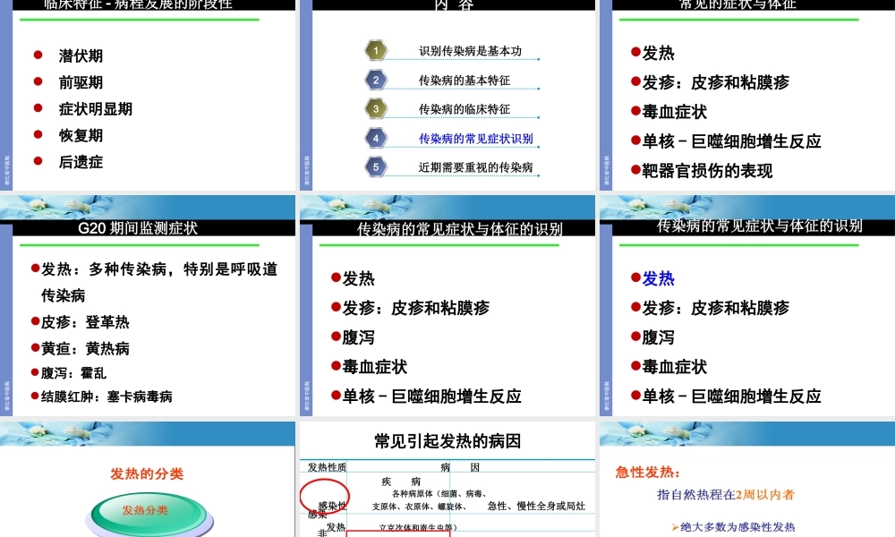Click the blue underlined 发热 link
895x537 pixels.
[657, 278]
